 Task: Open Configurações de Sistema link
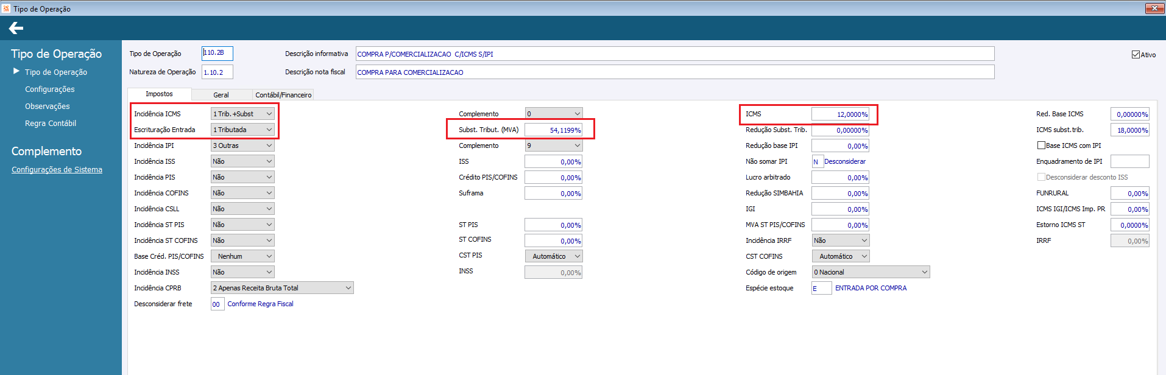57,170
